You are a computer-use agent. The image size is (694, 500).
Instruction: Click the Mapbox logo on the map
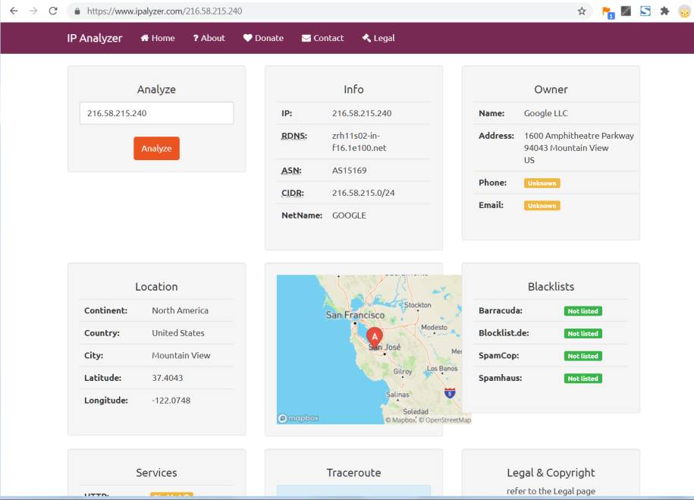pyautogui.click(x=298, y=418)
